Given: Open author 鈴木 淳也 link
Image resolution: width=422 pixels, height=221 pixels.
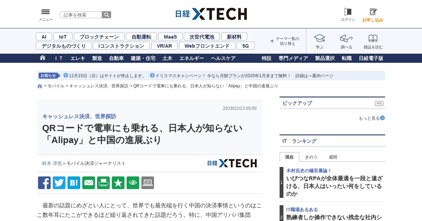Looking at the screenshot, I should tap(52, 163).
